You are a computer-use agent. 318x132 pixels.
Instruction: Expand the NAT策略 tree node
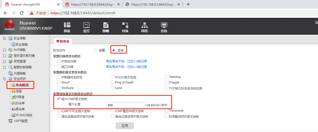pyautogui.click(x=5, y=50)
